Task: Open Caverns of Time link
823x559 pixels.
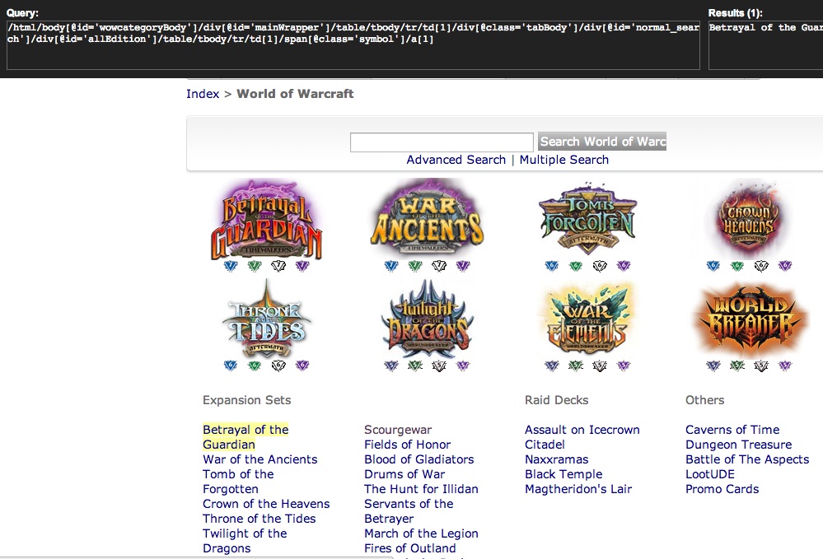Action: click(732, 430)
